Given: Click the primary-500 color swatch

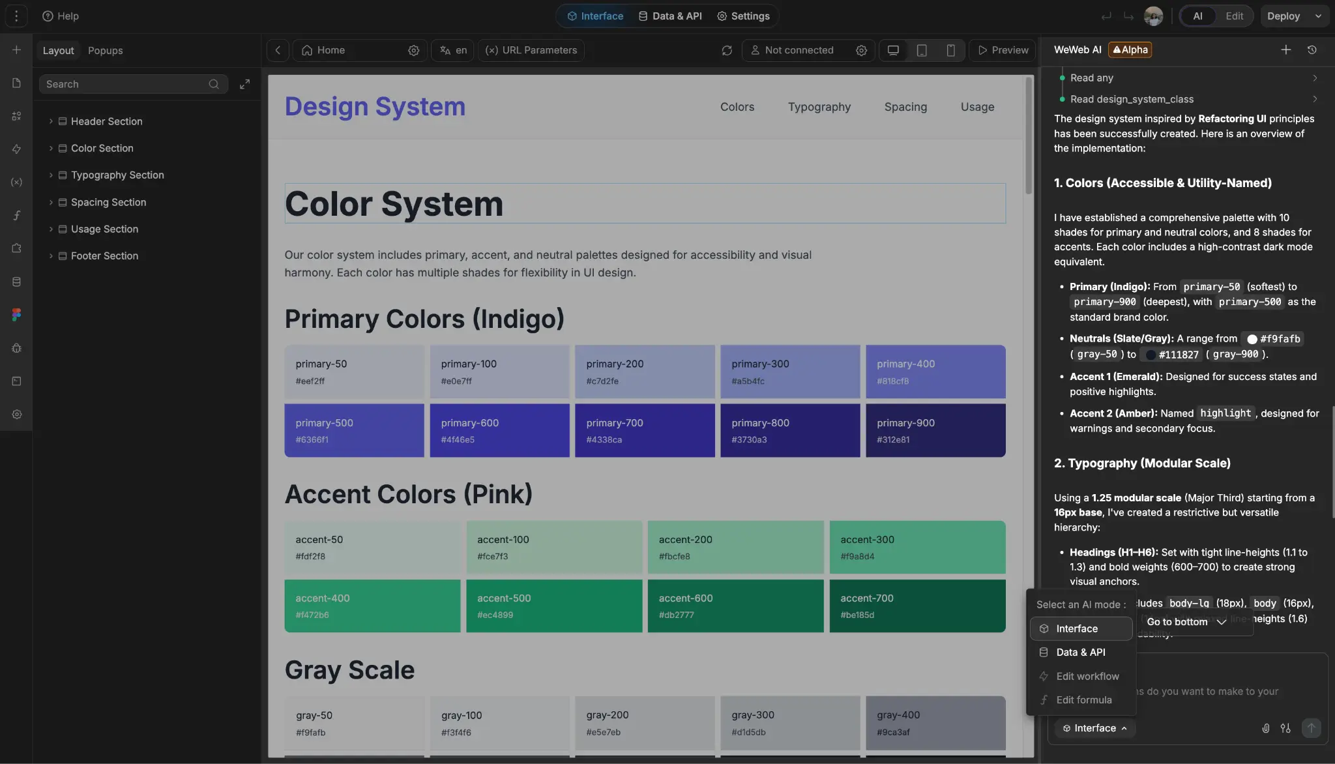Looking at the screenshot, I should click(x=354, y=430).
